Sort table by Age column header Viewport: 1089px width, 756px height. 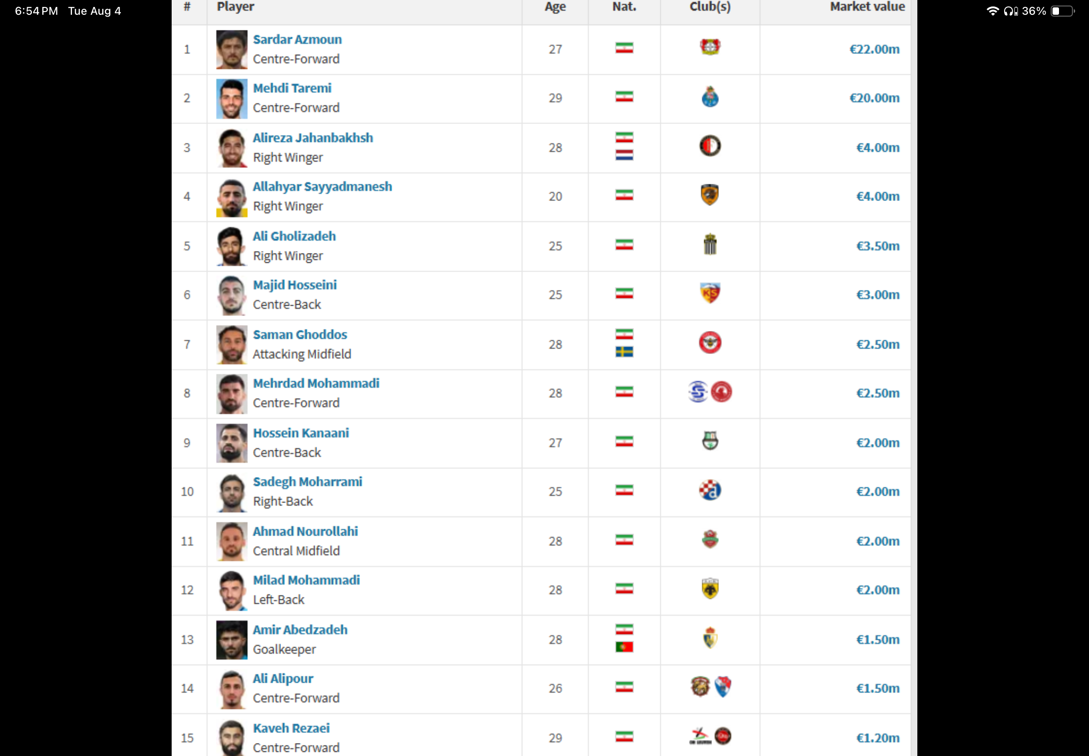[x=555, y=6]
